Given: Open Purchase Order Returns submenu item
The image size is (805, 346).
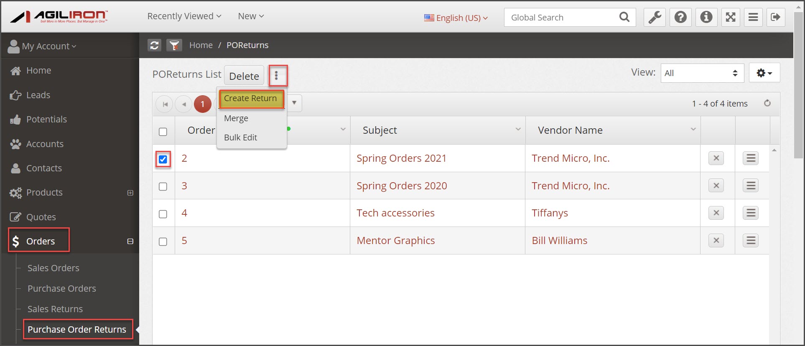Looking at the screenshot, I should tap(77, 330).
